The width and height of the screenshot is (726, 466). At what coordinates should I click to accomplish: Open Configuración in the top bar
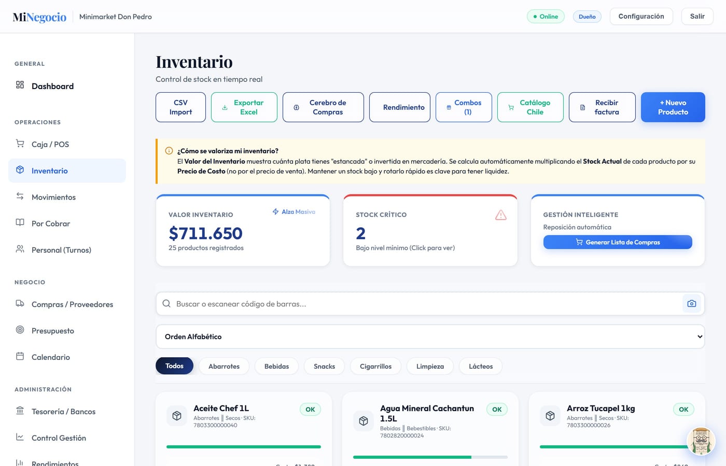641,17
